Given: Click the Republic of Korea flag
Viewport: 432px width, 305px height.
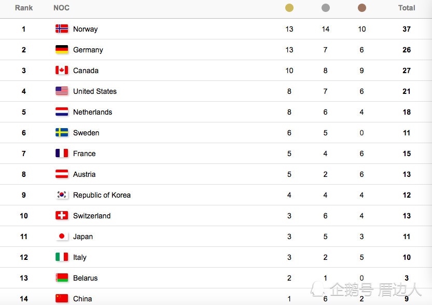Looking at the screenshot, I should [62, 195].
